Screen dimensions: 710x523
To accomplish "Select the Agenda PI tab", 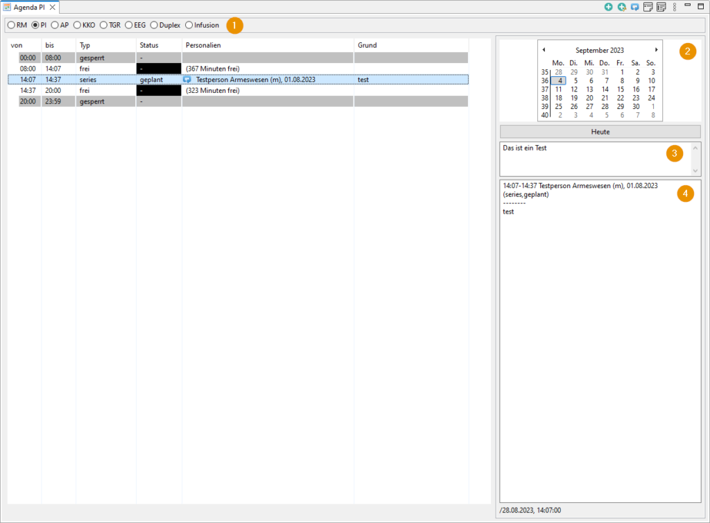I will pos(28,7).
